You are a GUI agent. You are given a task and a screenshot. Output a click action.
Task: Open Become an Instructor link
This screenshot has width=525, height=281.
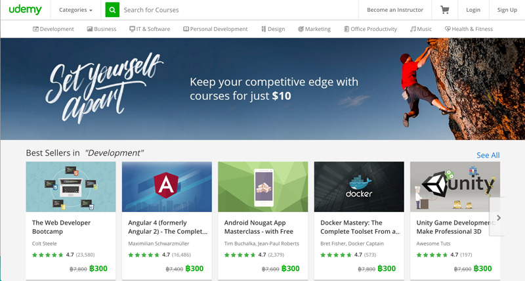[x=395, y=10]
